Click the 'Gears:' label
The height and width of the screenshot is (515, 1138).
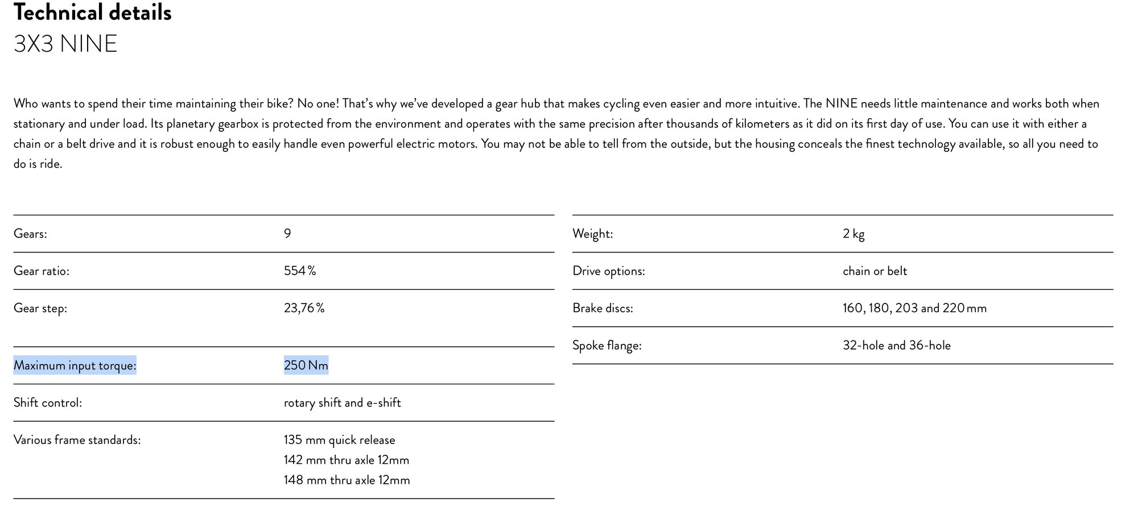(x=30, y=234)
